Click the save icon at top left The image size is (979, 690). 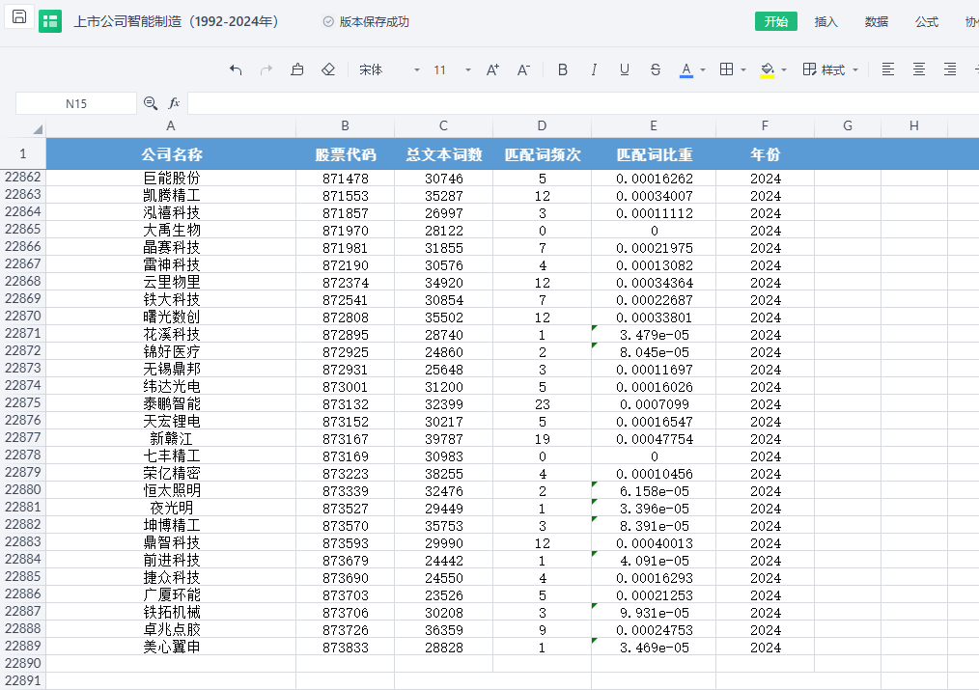click(x=18, y=17)
